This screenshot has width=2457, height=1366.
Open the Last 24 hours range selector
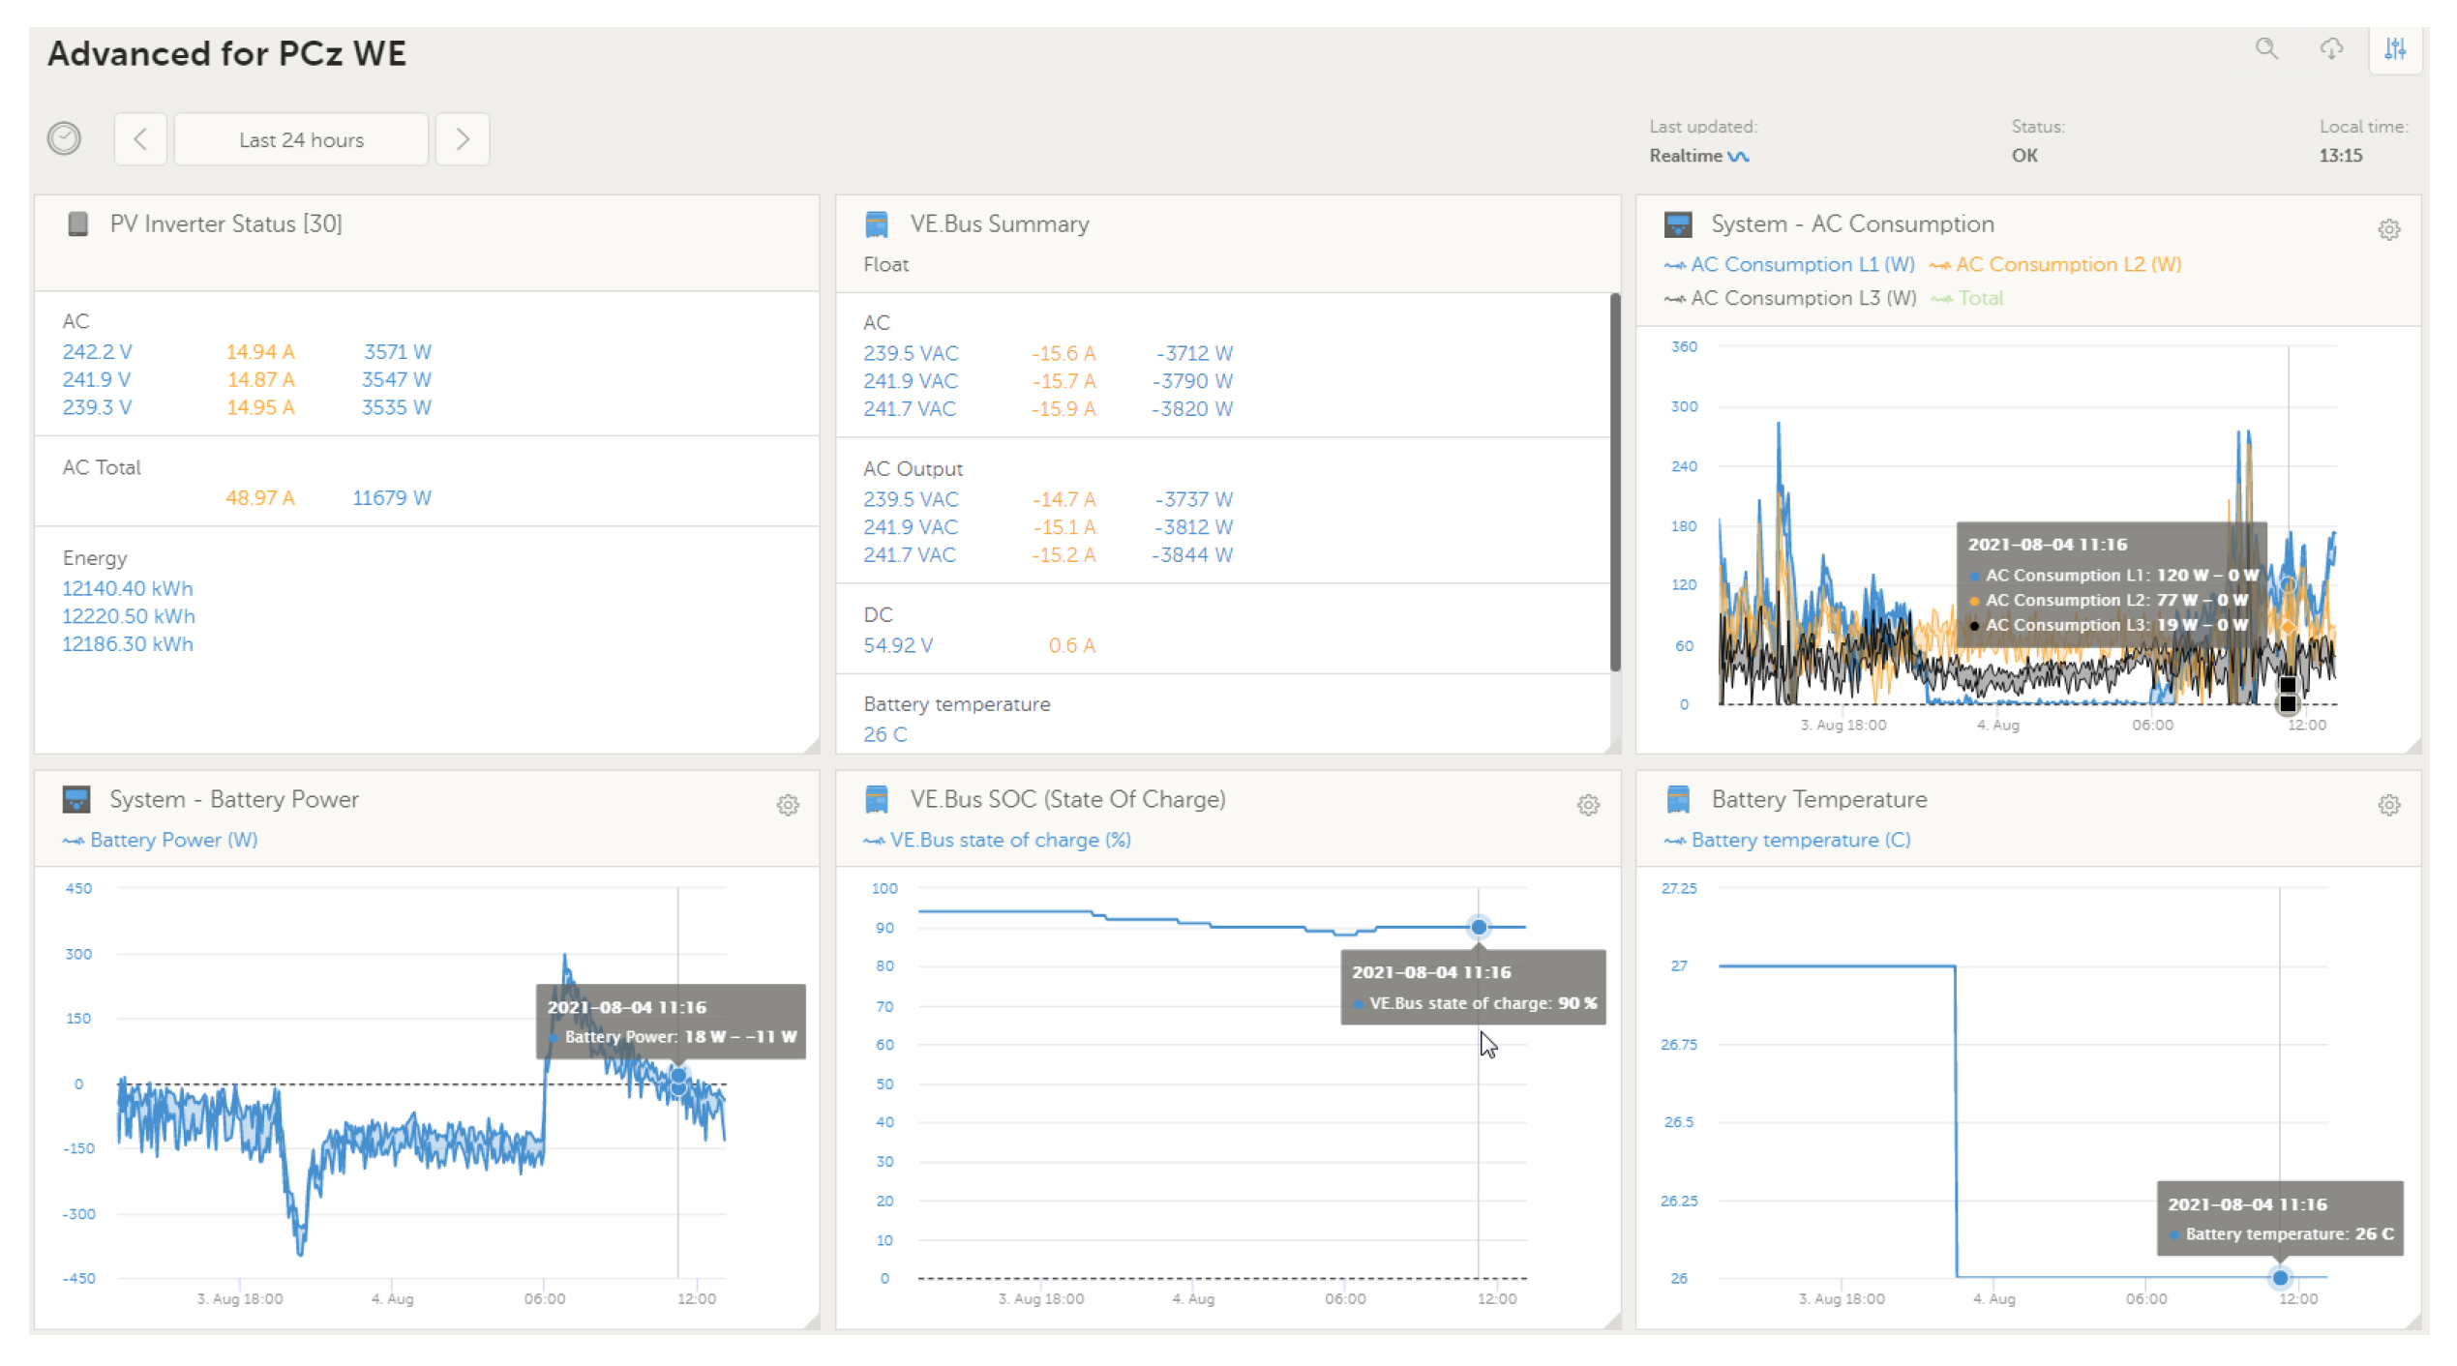pos(301,139)
